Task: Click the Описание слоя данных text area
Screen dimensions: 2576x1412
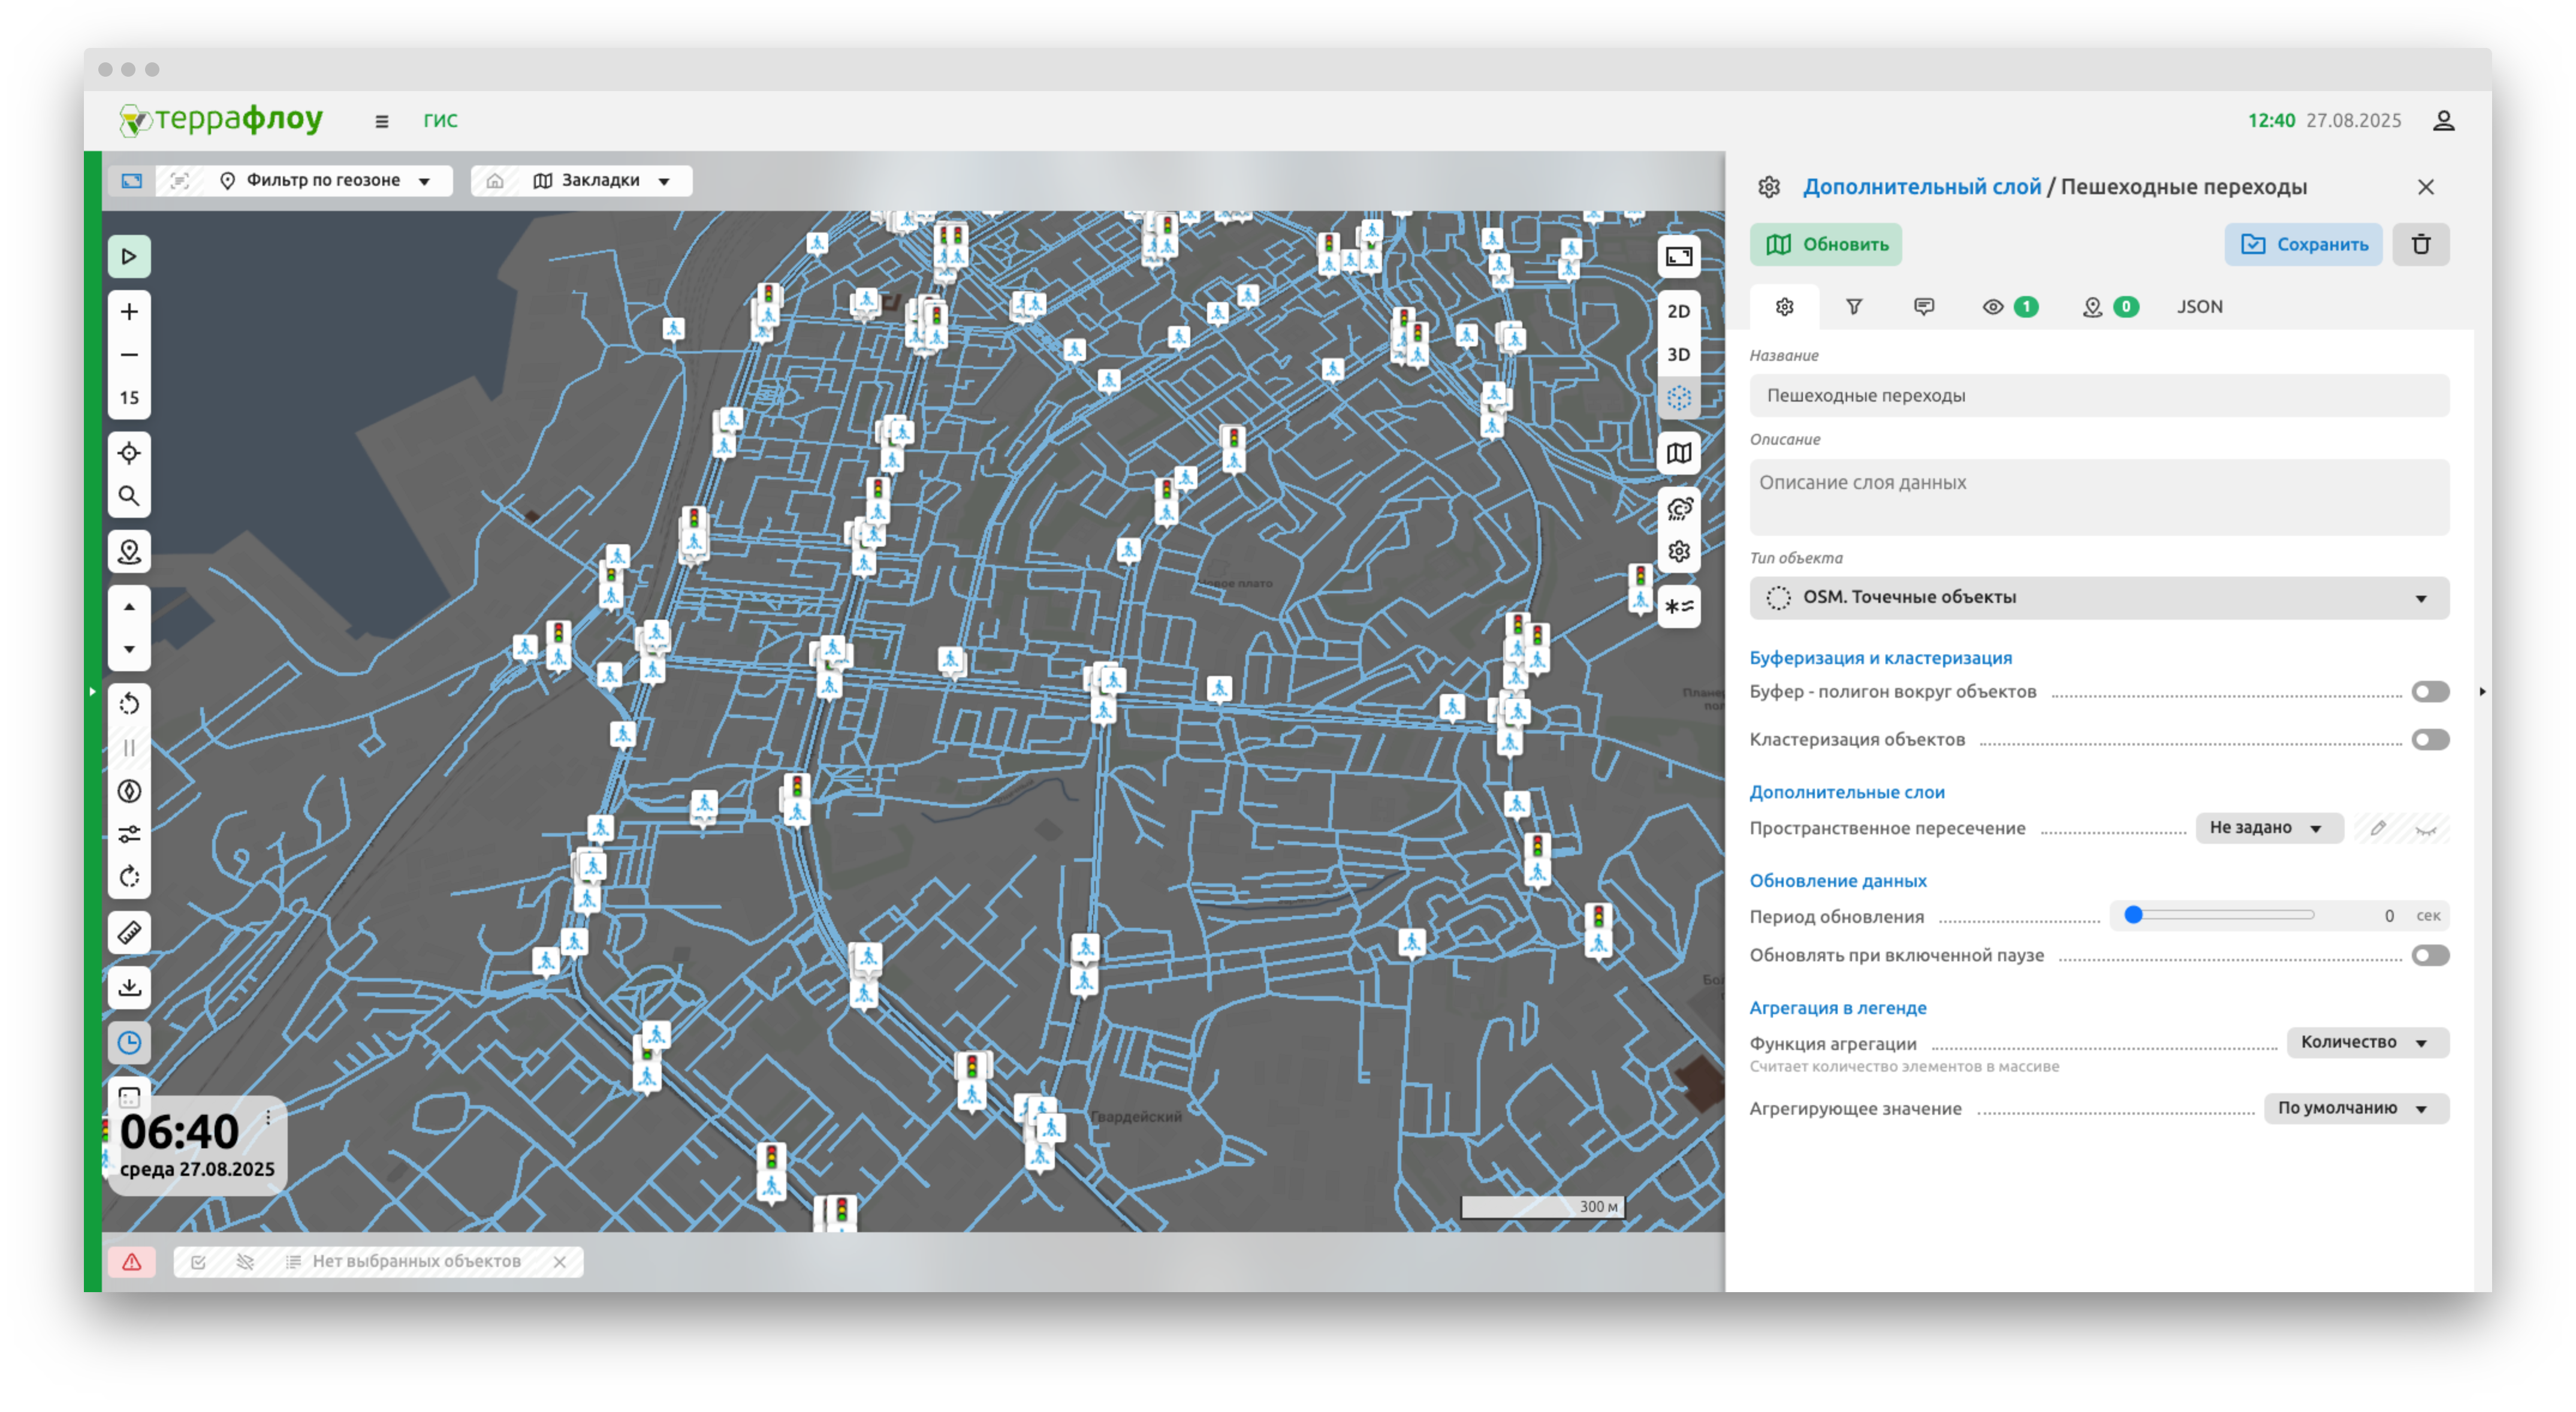Action: 2099,497
